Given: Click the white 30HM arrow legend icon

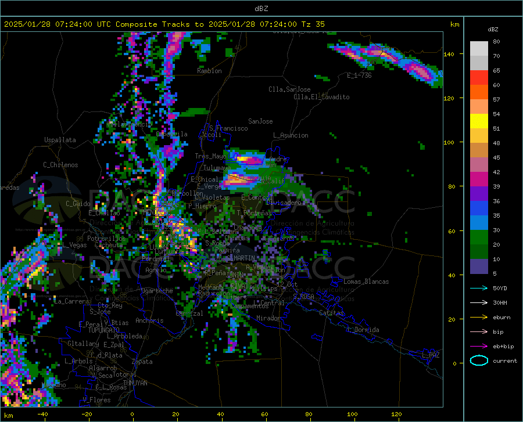Looking at the screenshot, I should tap(479, 303).
